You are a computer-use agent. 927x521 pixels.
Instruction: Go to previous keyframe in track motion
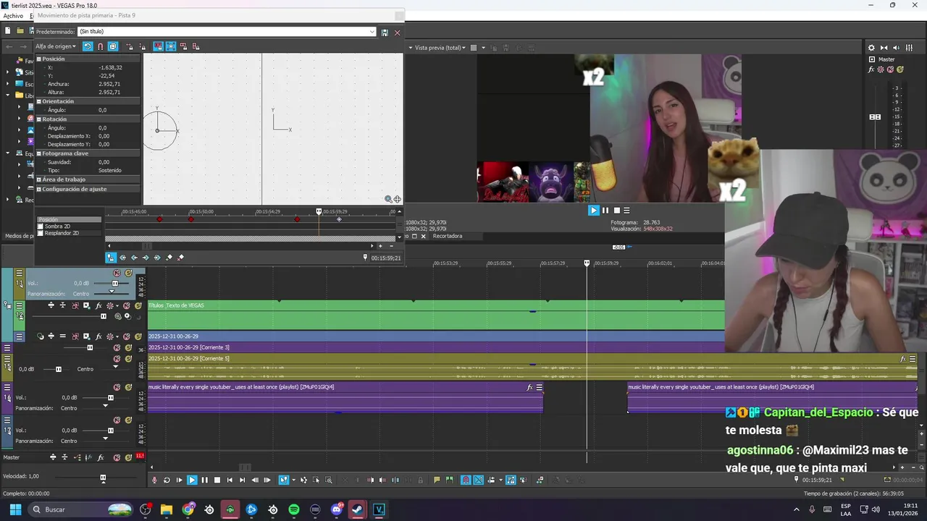134,258
